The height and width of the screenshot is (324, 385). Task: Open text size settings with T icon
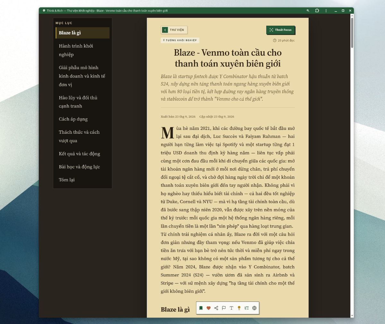(231, 308)
